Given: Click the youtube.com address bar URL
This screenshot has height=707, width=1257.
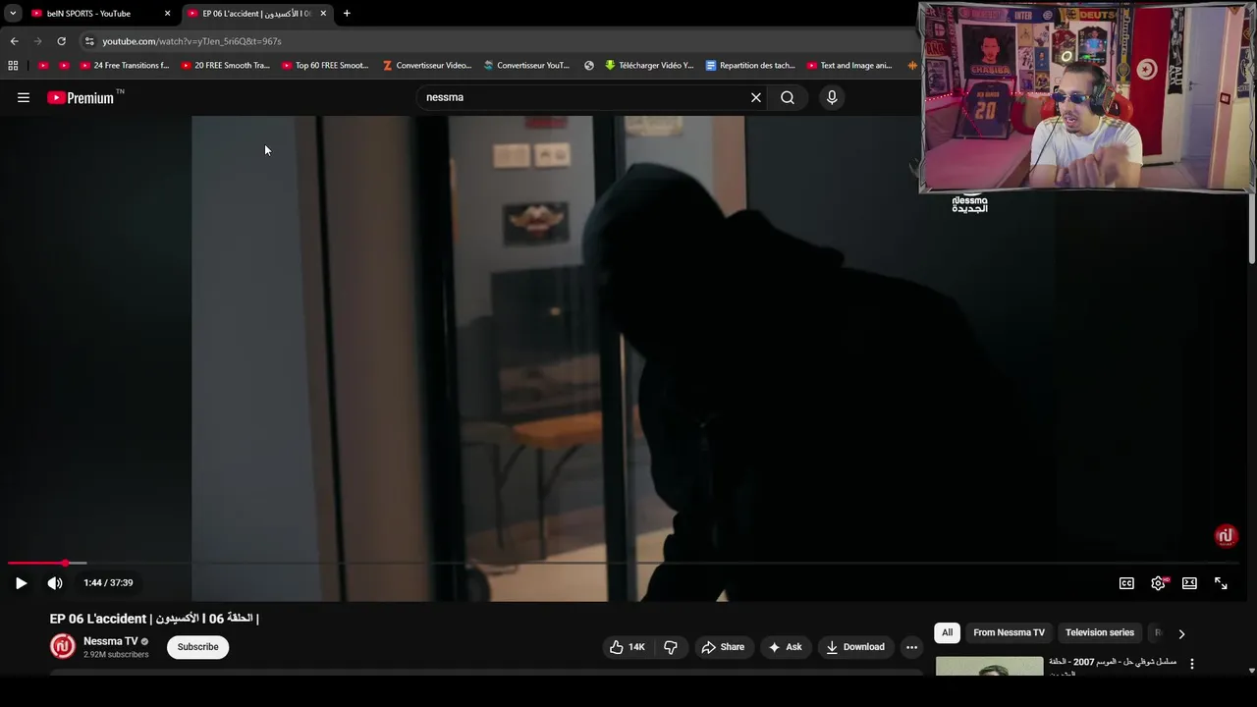Looking at the screenshot, I should tap(192, 41).
